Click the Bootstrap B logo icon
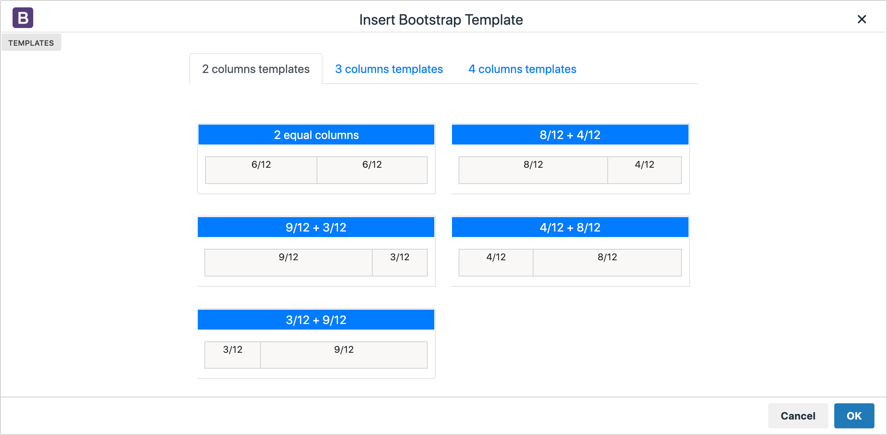The height and width of the screenshot is (435, 887). click(23, 18)
